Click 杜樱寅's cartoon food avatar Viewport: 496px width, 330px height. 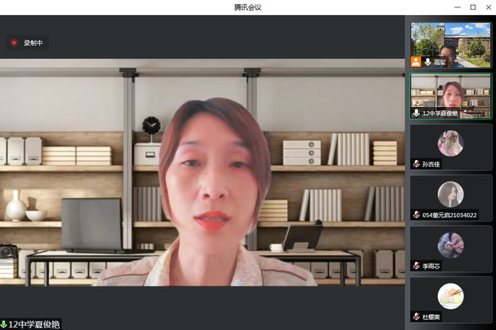450,296
